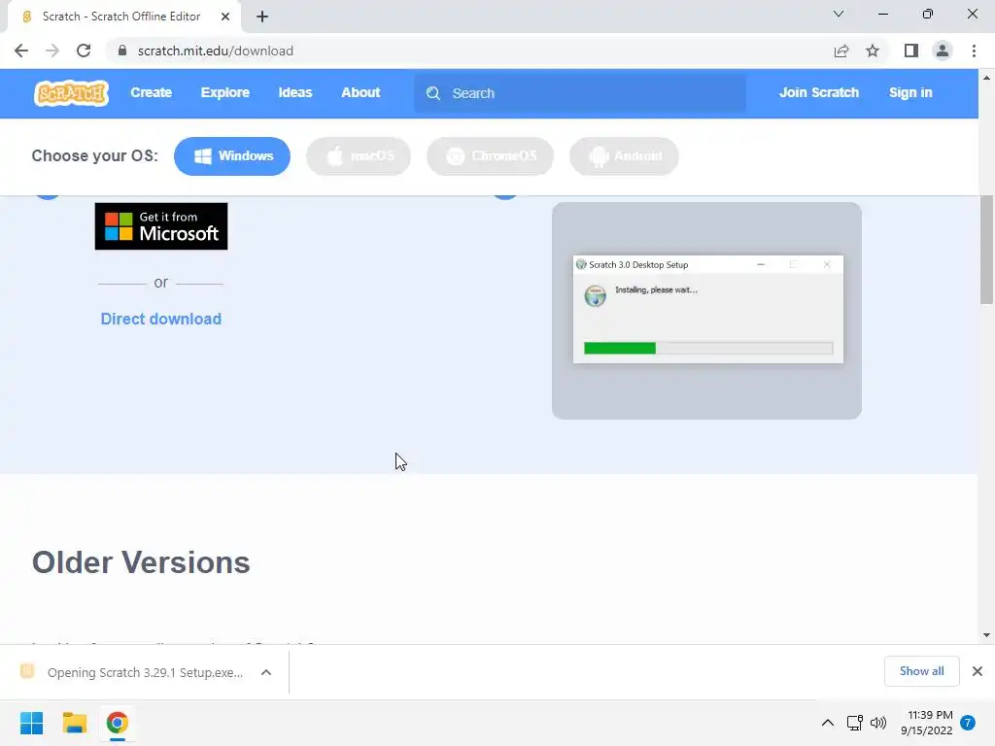
Task: Open the taskbar clock and date
Action: [x=927, y=723]
